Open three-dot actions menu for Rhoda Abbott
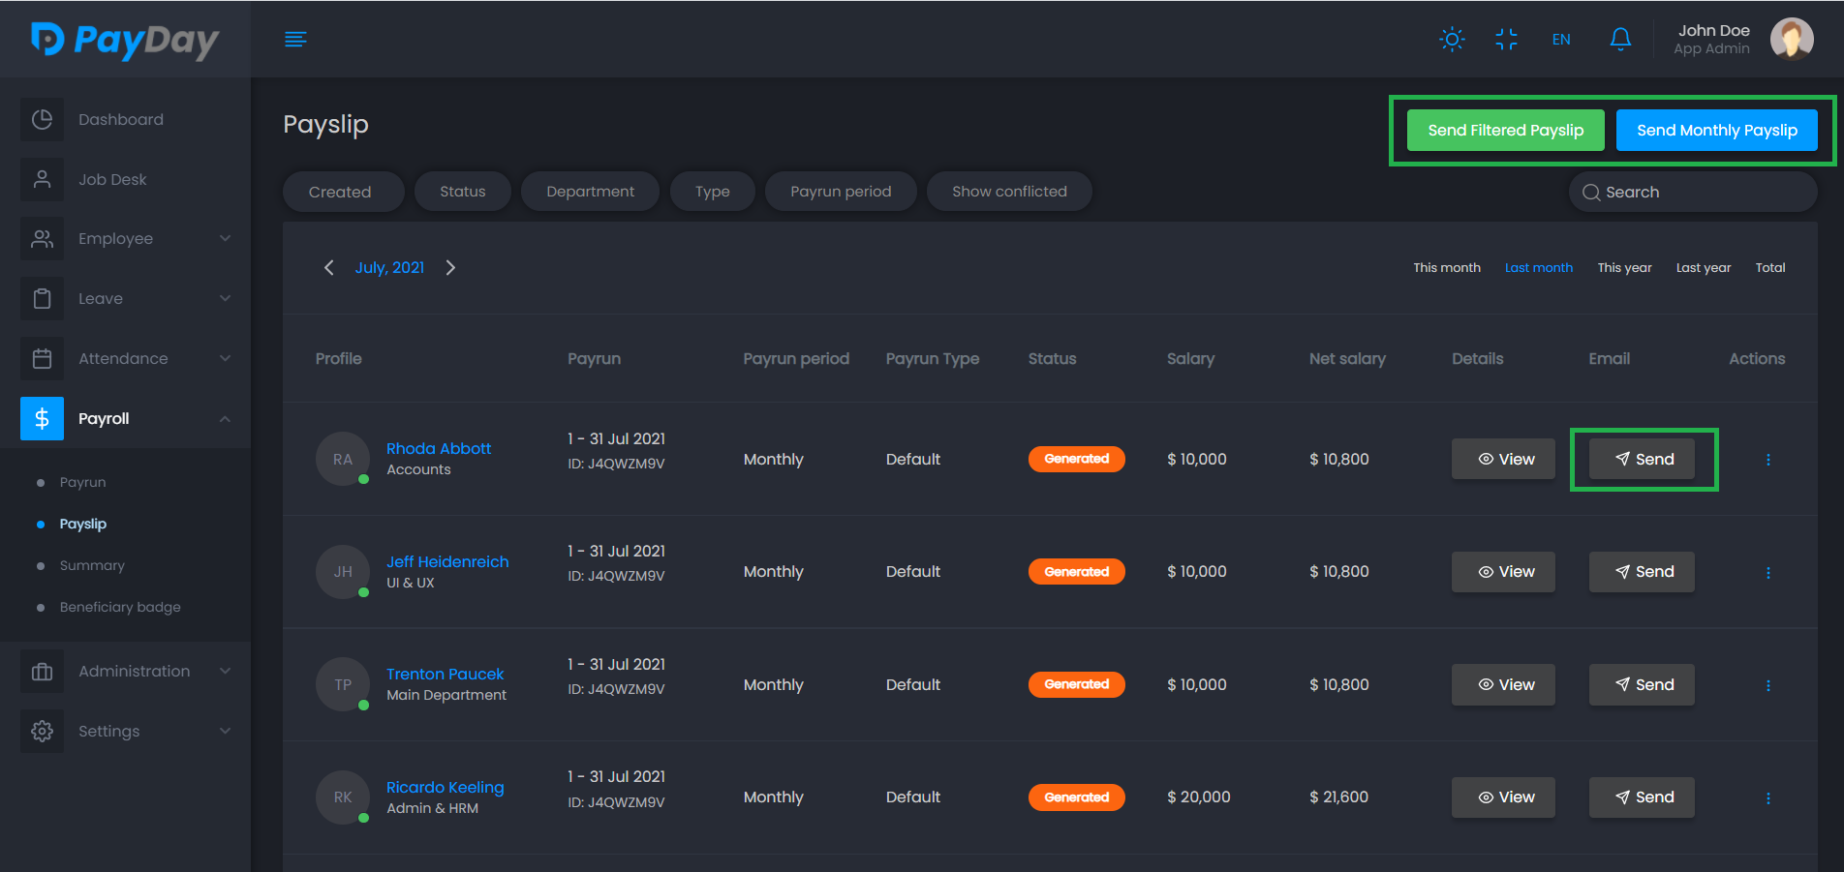 click(x=1767, y=460)
